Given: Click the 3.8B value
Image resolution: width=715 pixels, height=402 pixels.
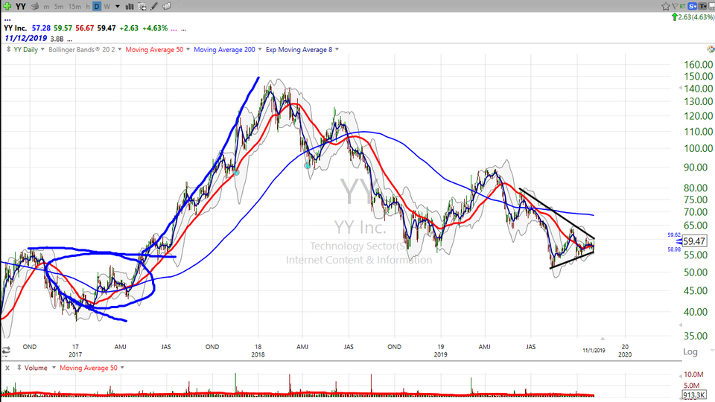Looking at the screenshot, I should (57, 39).
